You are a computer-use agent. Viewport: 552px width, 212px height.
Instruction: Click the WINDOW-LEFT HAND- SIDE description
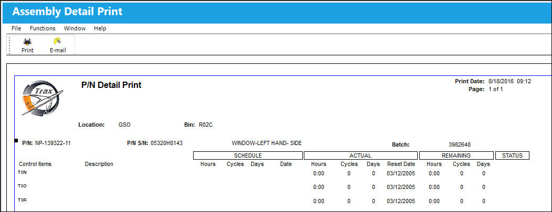coord(267,143)
